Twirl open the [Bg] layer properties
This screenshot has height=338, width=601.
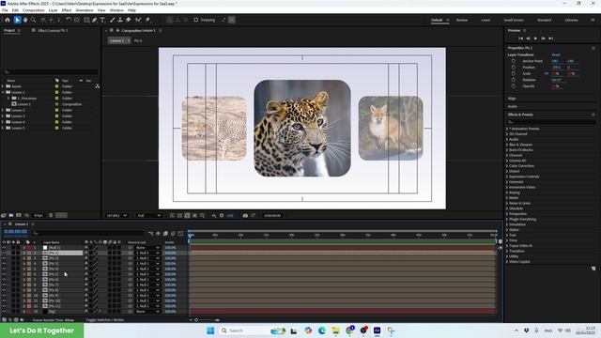point(24,312)
